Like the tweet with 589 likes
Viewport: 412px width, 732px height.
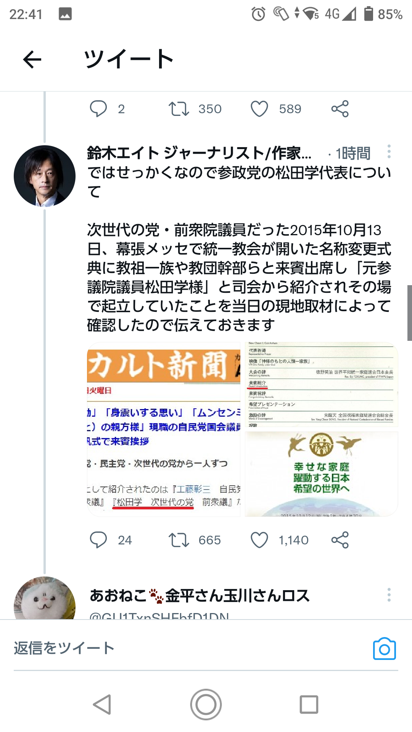259,109
